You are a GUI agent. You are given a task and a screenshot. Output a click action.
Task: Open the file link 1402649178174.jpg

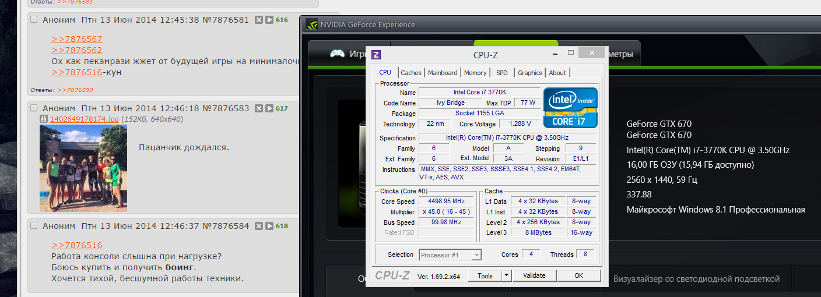point(85,119)
